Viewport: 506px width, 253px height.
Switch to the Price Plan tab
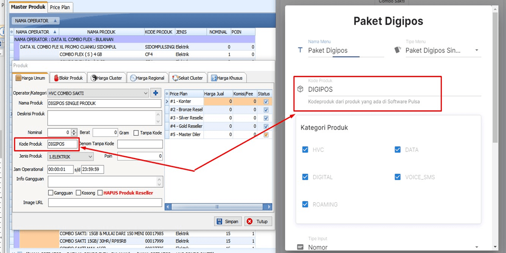tap(61, 8)
